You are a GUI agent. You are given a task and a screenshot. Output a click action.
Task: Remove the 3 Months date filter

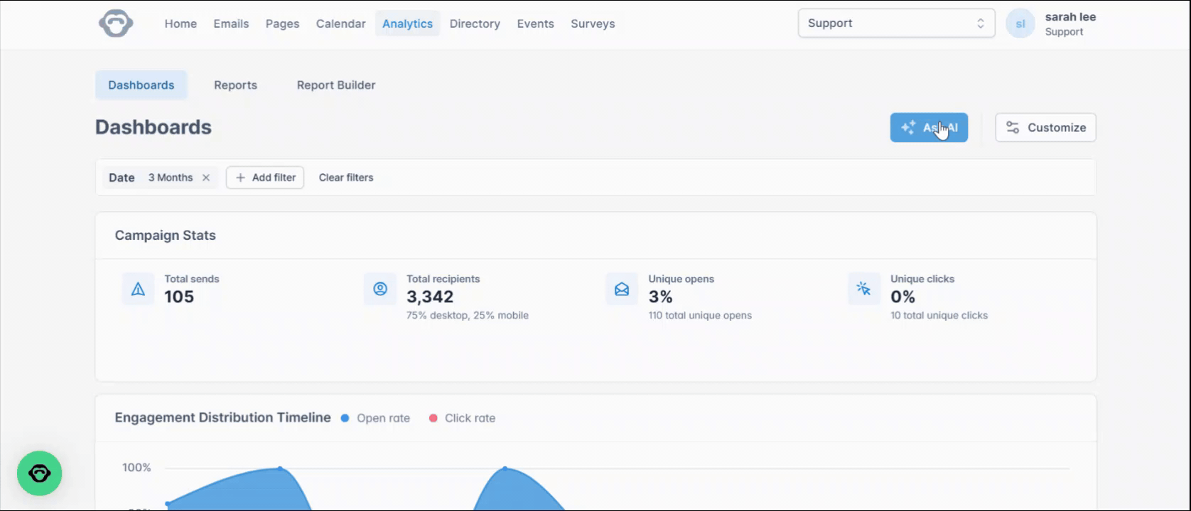[x=206, y=177]
